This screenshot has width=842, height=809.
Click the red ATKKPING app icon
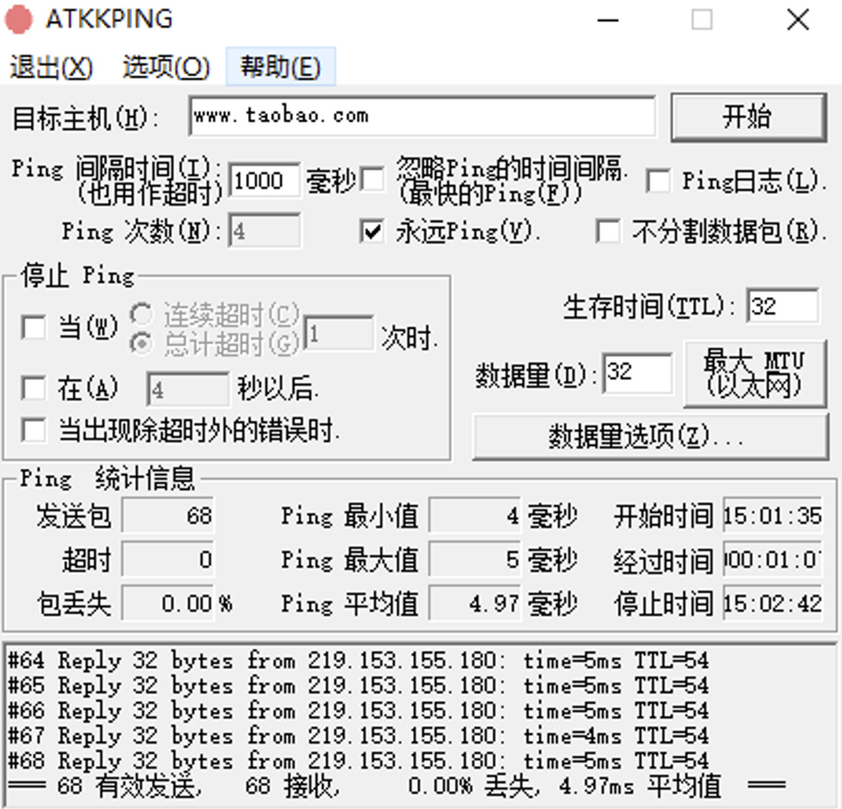19,19
